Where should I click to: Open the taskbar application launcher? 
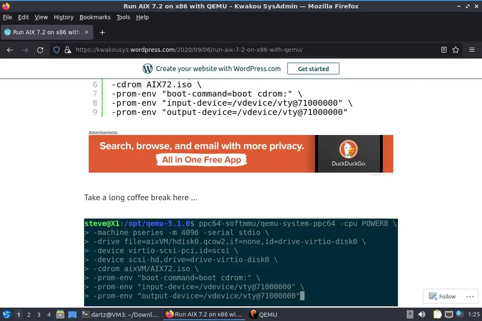point(6,315)
